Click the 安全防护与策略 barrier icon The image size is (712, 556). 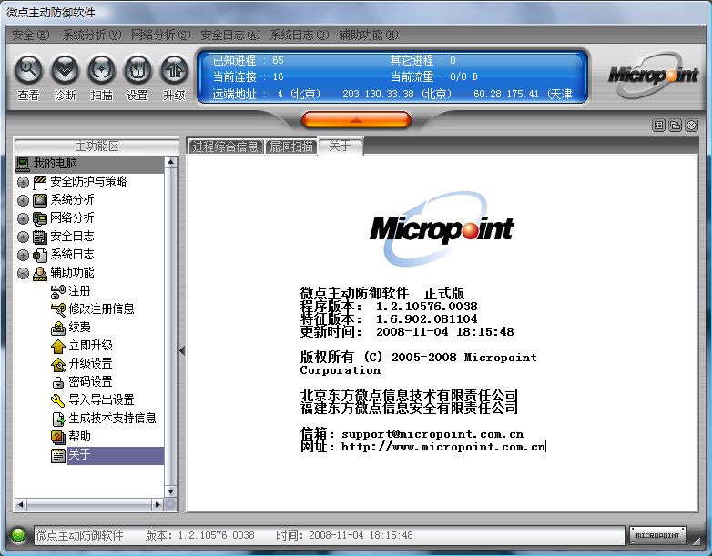point(40,183)
